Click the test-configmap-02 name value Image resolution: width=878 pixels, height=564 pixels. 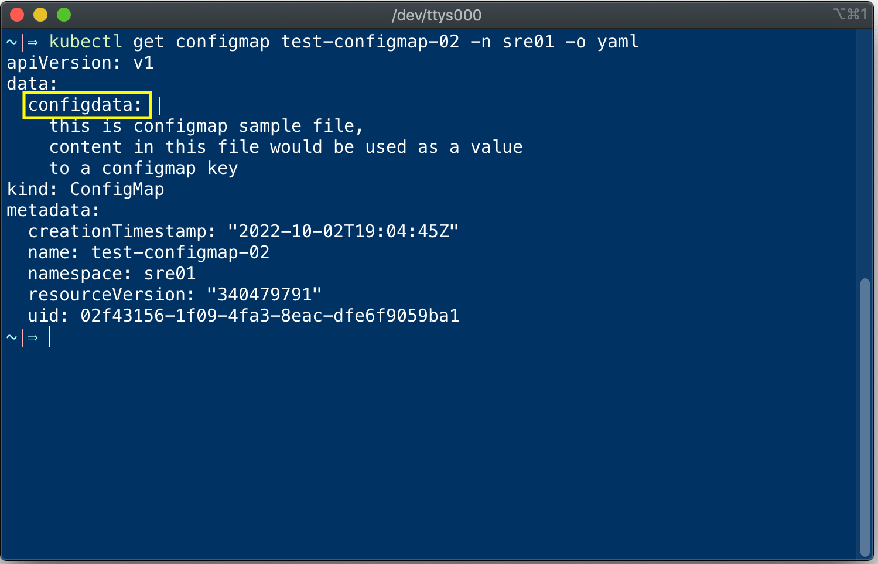(180, 252)
